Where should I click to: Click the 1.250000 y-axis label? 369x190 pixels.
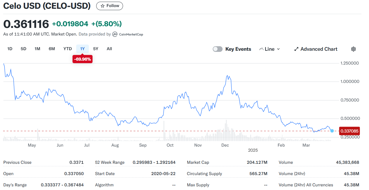click(x=350, y=63)
